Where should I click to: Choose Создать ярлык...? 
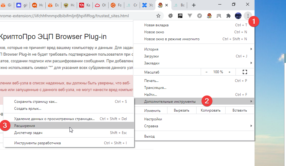pyautogui.click(x=69, y=109)
